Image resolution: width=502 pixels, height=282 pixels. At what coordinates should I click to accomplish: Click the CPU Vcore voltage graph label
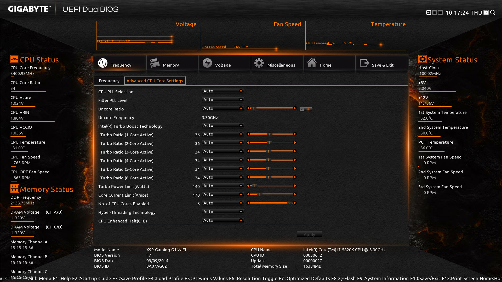[113, 41]
